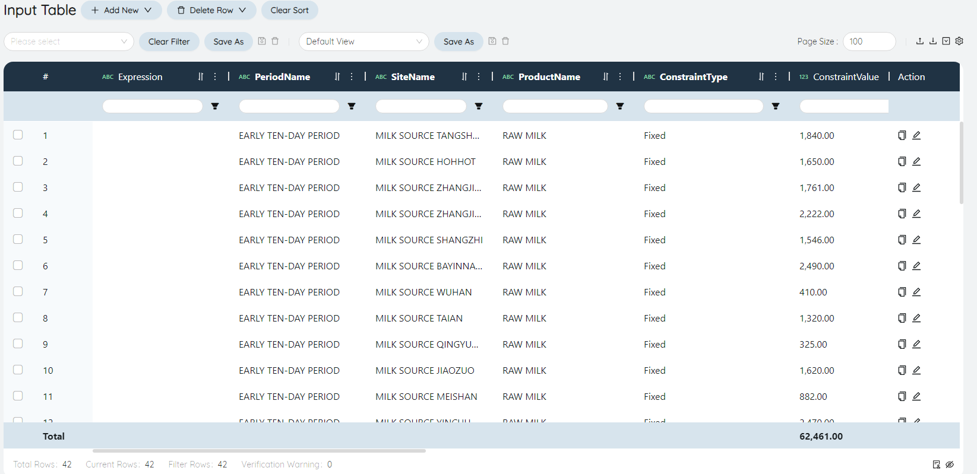This screenshot has width=977, height=474.
Task: Click the SiteName filter text box
Action: pos(421,106)
